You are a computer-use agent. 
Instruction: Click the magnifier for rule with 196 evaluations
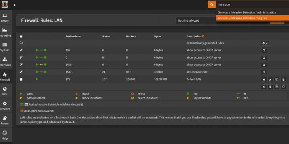pos(264,50)
